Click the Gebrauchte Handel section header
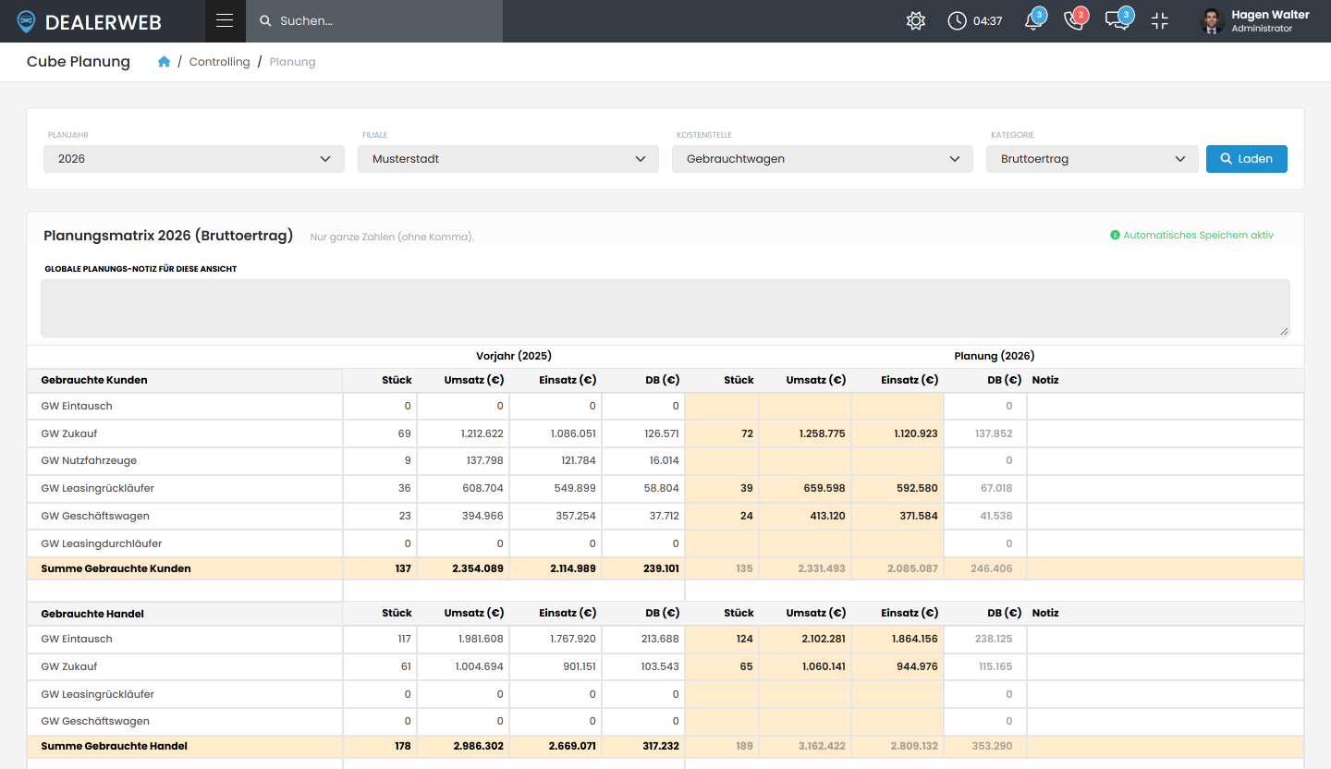Image resolution: width=1331 pixels, height=769 pixels. click(x=92, y=613)
